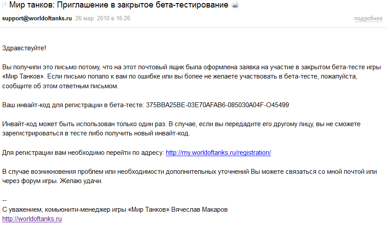Open the my.worldoftanks.ru/registration link
Viewport: 387px width, 232px height.
coord(218,153)
